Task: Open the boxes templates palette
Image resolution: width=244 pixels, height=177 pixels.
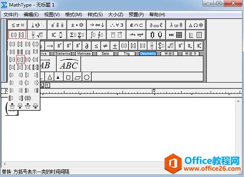Action: pos(196,35)
